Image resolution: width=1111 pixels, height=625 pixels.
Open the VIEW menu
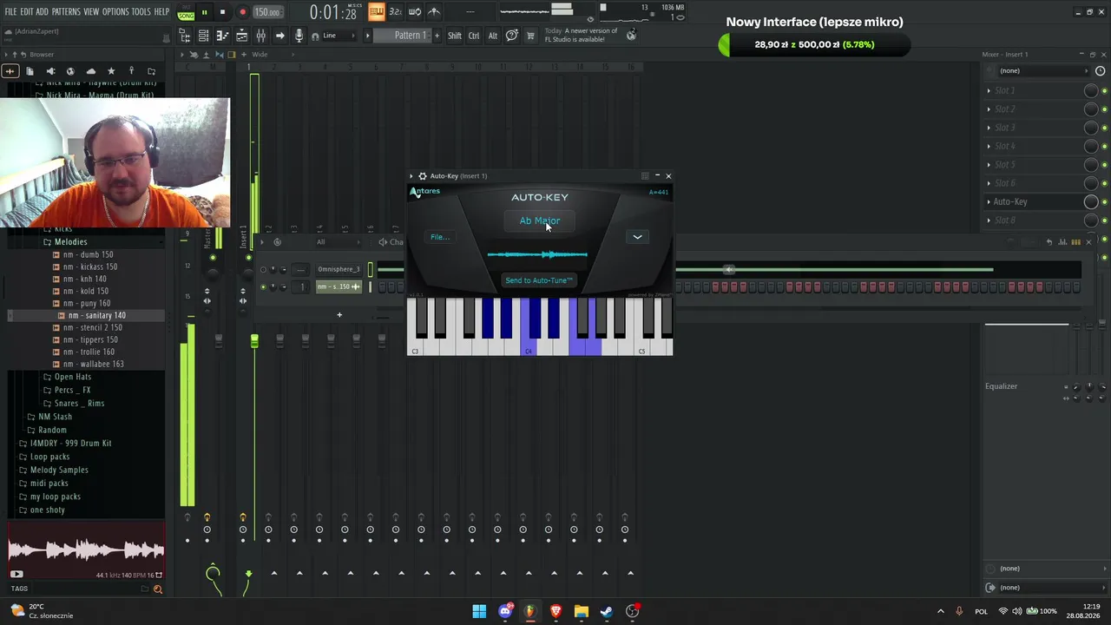click(x=91, y=12)
